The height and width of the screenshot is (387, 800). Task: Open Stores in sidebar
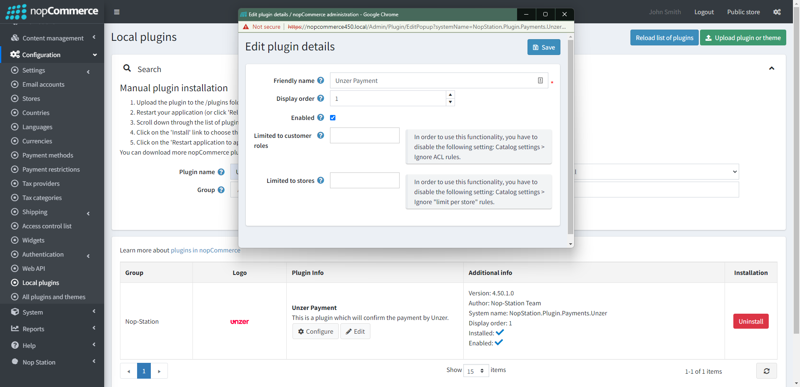pyautogui.click(x=31, y=99)
